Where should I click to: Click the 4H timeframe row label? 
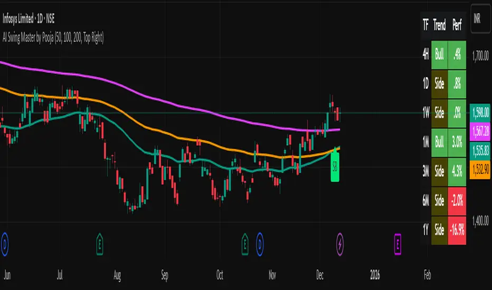click(426, 54)
